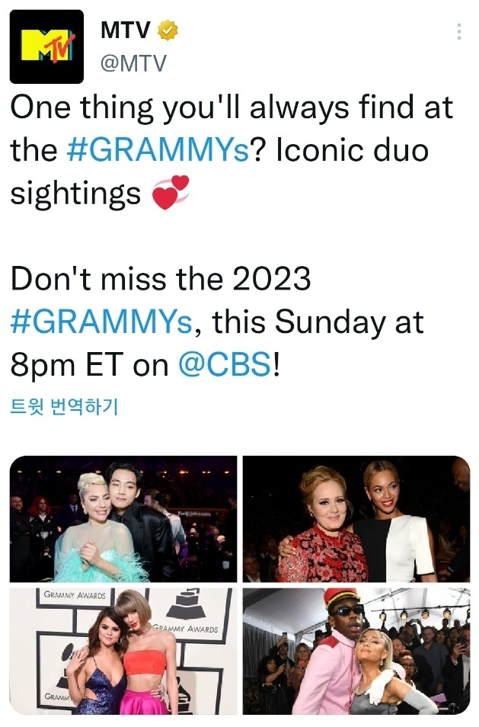Click the 'Iconic duo' tweet text
The width and height of the screenshot is (479, 727).
[x=350, y=150]
